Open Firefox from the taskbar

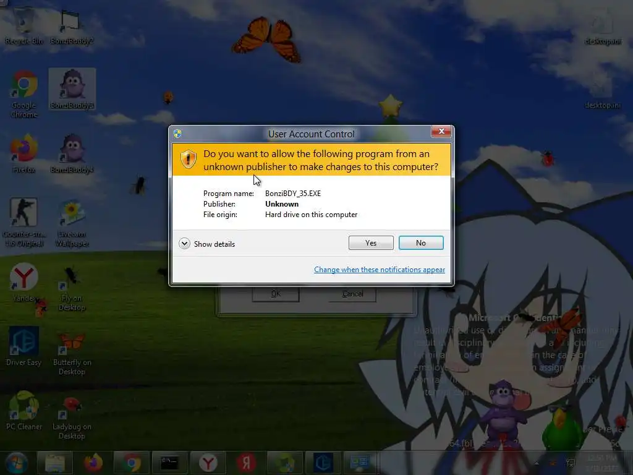[x=93, y=463]
